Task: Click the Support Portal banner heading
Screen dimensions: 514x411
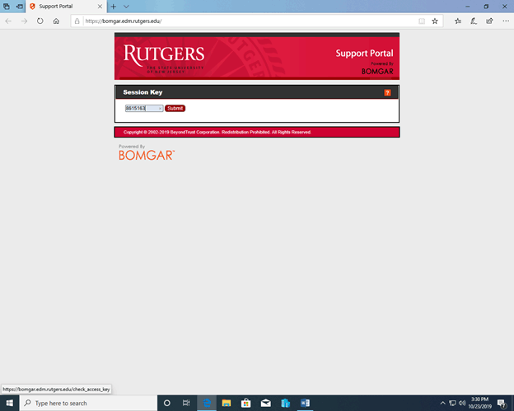Action: 364,54
